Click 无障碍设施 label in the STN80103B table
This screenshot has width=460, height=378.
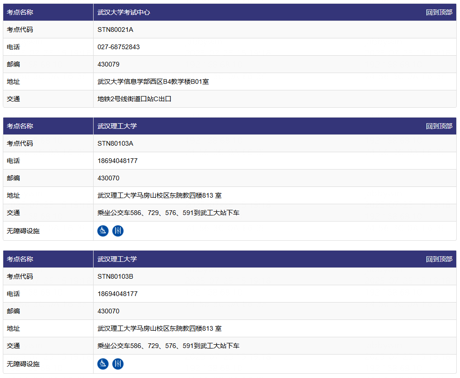tap(23, 364)
